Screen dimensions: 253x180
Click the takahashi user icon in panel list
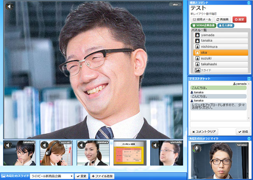tap(197, 64)
